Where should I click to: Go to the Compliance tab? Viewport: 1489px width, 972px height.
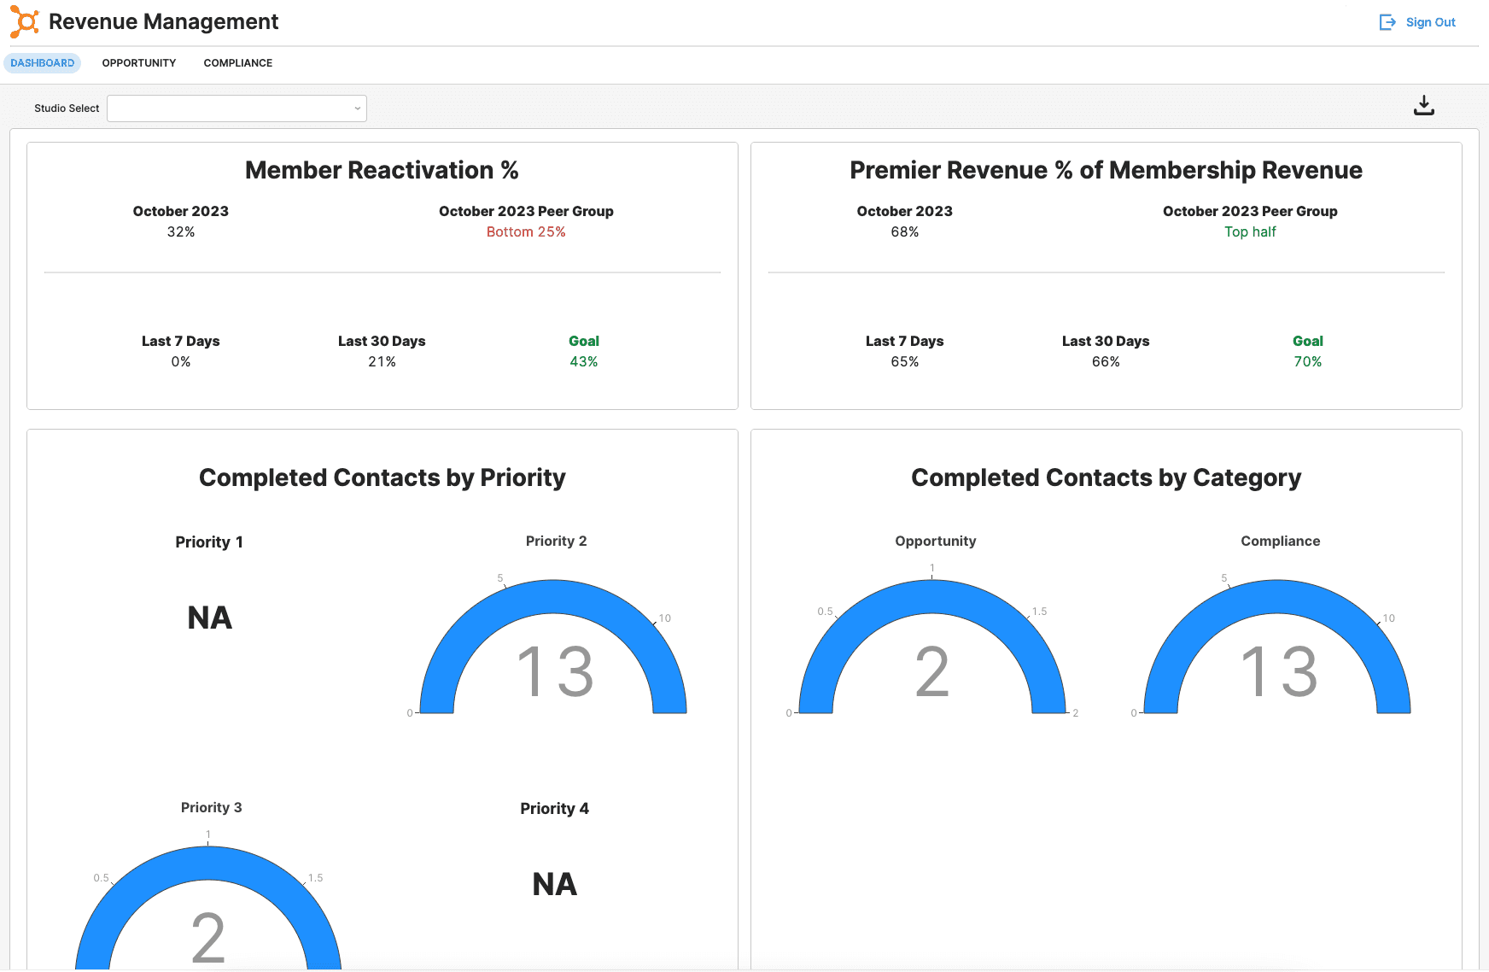tap(238, 63)
